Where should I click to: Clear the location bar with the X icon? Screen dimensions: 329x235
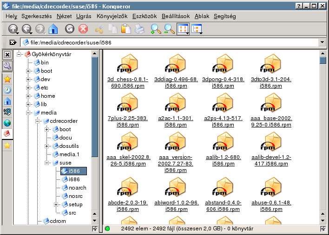(x=13, y=43)
